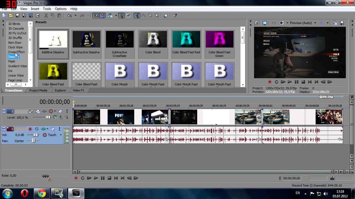
Task: Invert phase on audio track 2
Action: point(37,129)
